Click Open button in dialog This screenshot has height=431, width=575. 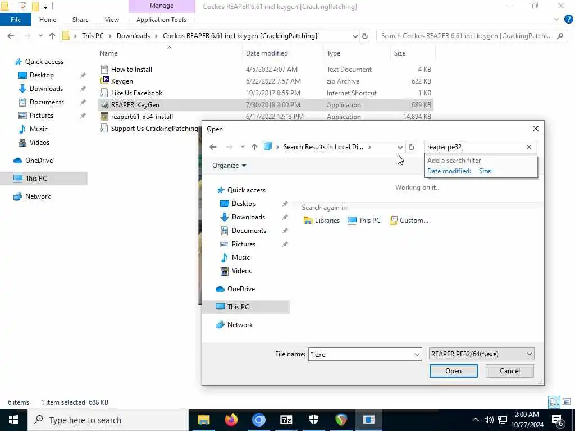[453, 371]
